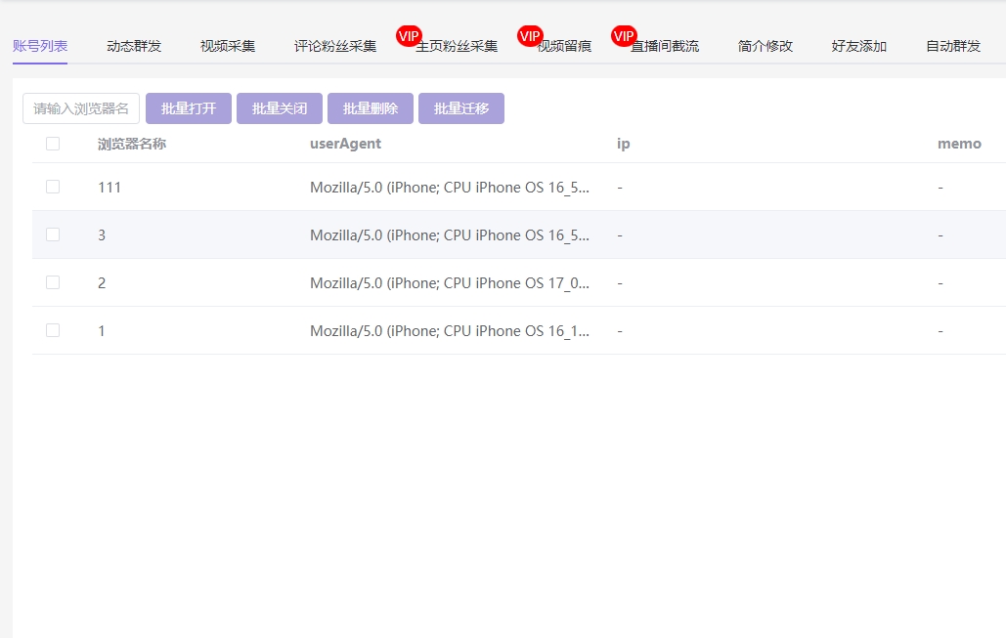Go to the 自动群发 tab

click(953, 46)
